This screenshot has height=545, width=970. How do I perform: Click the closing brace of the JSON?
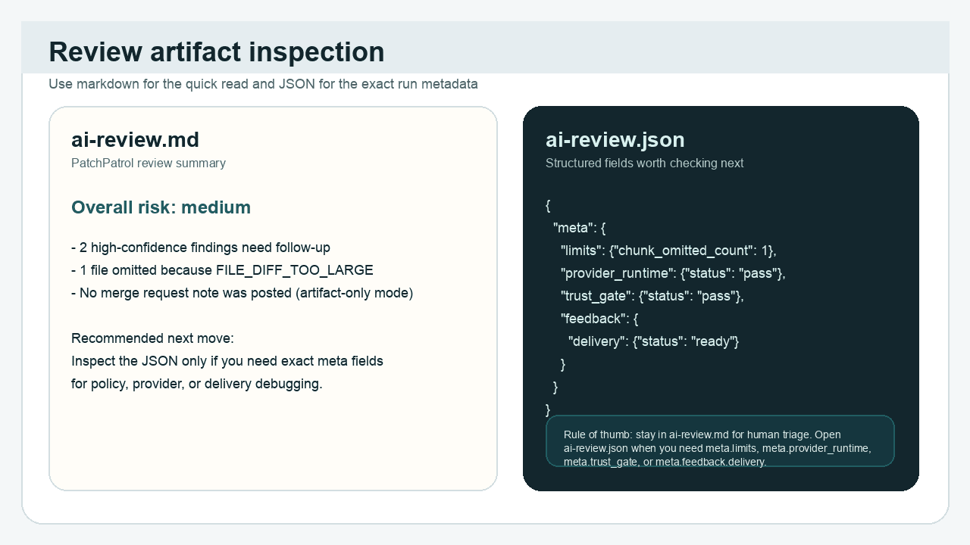pos(546,410)
